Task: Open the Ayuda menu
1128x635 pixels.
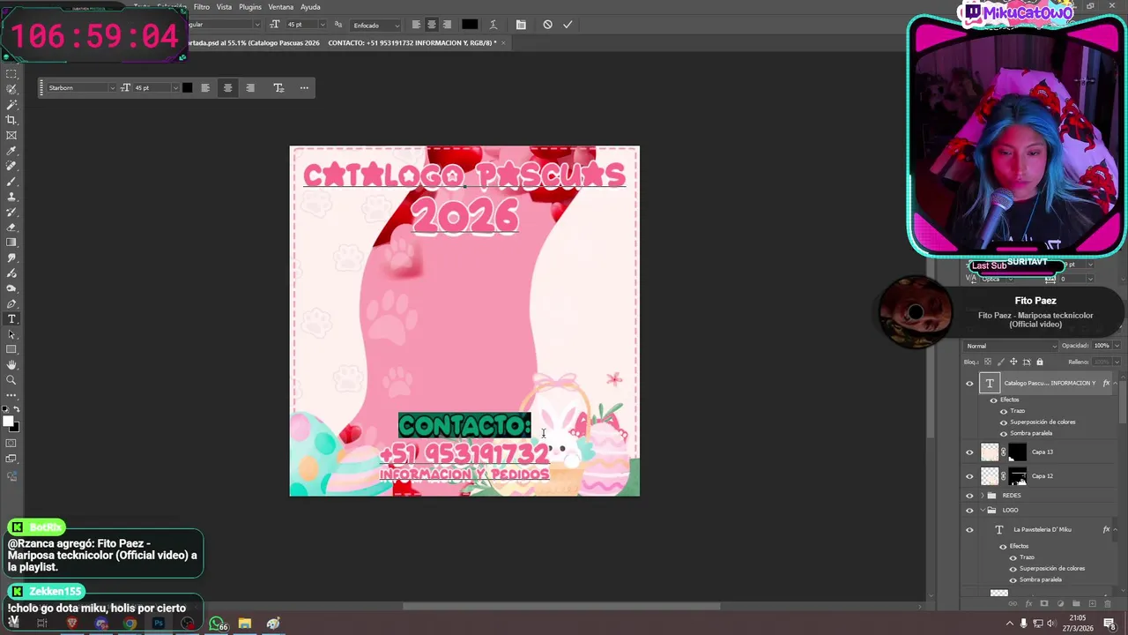Action: coord(310,7)
